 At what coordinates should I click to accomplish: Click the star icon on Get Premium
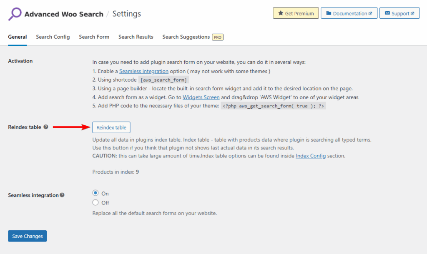[281, 13]
